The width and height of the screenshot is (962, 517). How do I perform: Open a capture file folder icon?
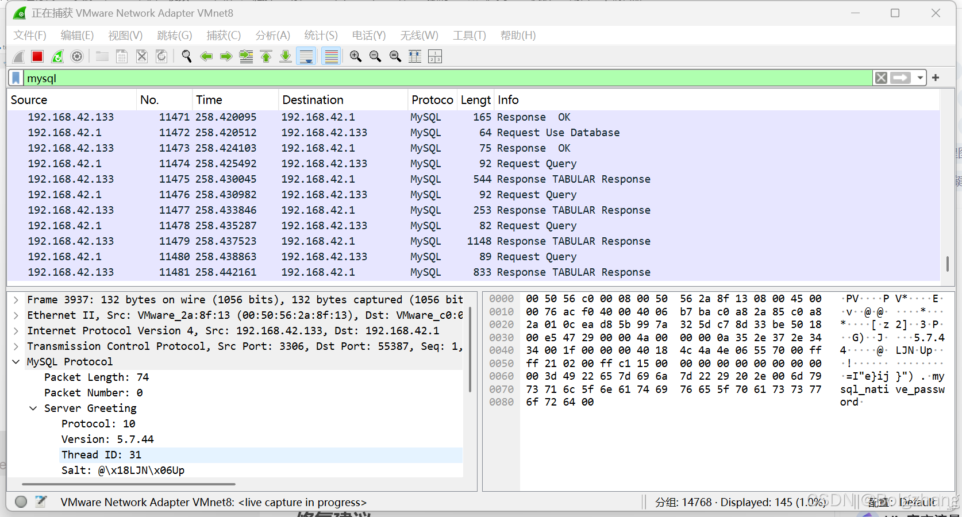[102, 56]
